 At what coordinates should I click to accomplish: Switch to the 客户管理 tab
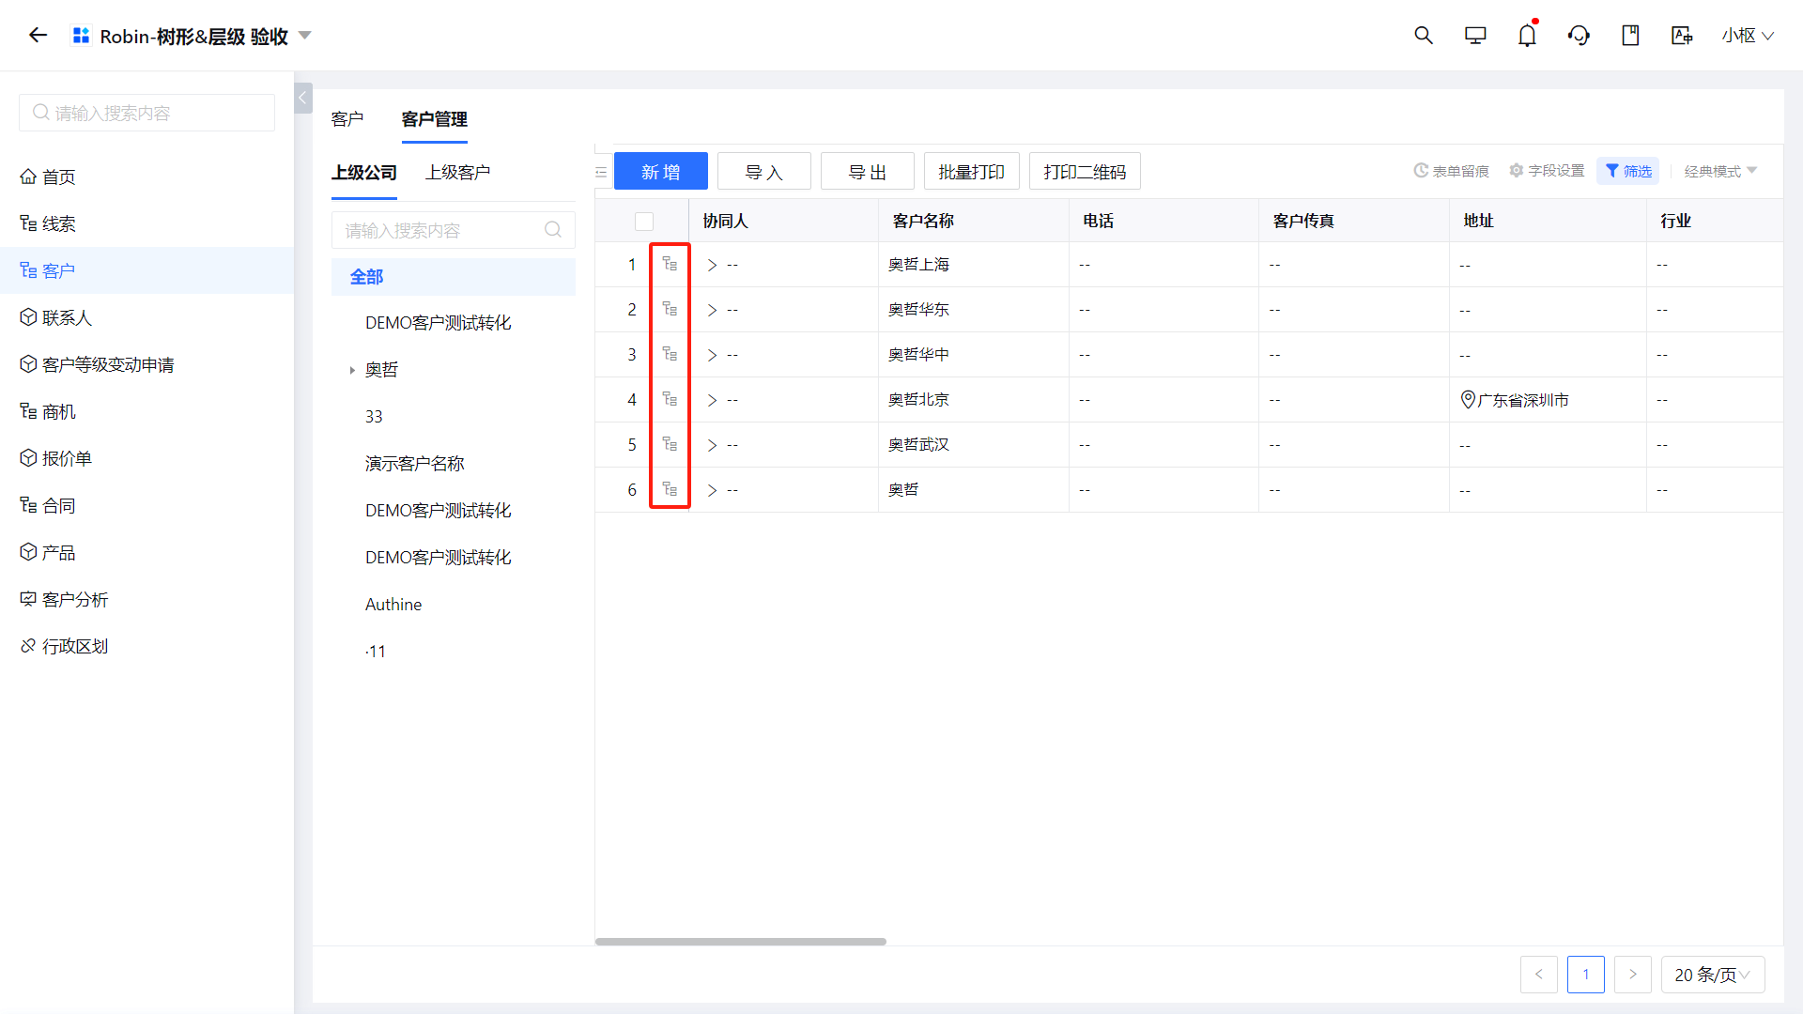coord(435,119)
